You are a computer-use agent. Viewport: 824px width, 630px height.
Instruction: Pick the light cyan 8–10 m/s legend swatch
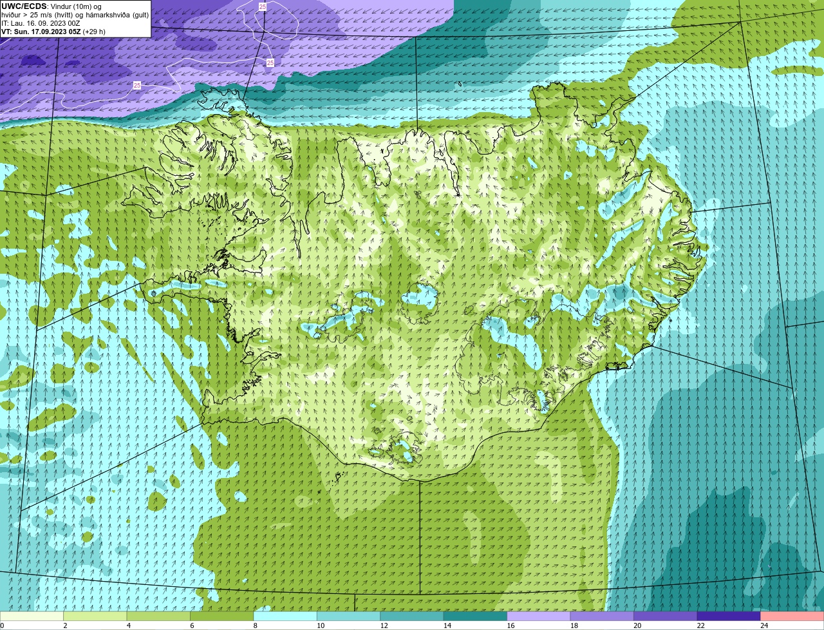[285, 616]
